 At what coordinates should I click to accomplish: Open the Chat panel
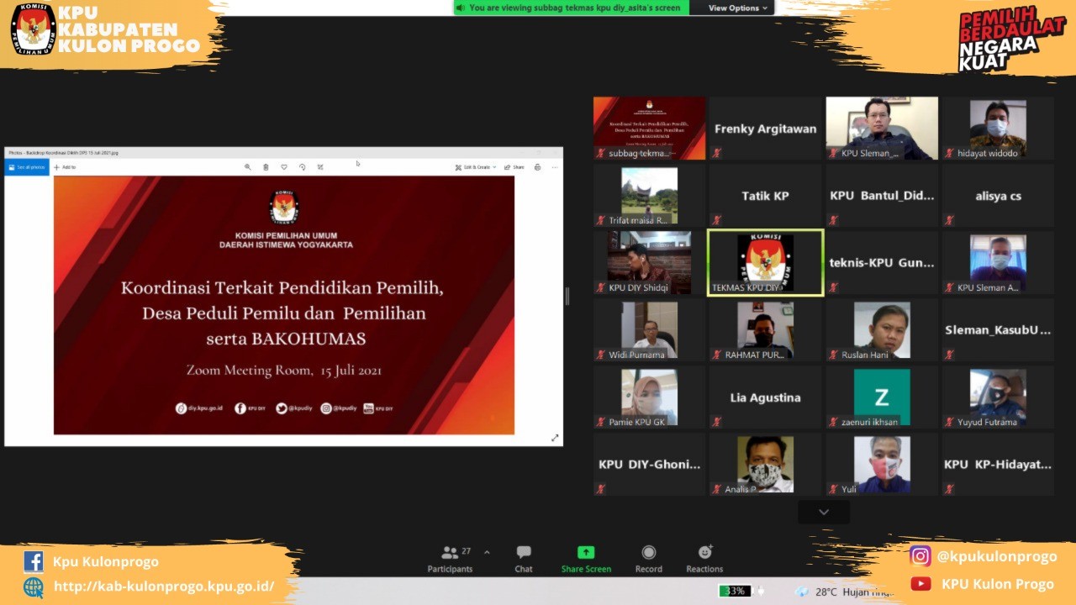[x=524, y=559]
